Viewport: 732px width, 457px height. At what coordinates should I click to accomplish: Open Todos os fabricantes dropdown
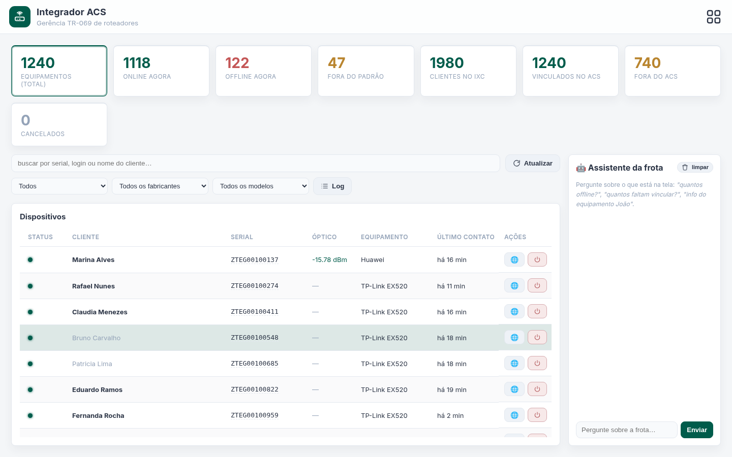click(160, 186)
